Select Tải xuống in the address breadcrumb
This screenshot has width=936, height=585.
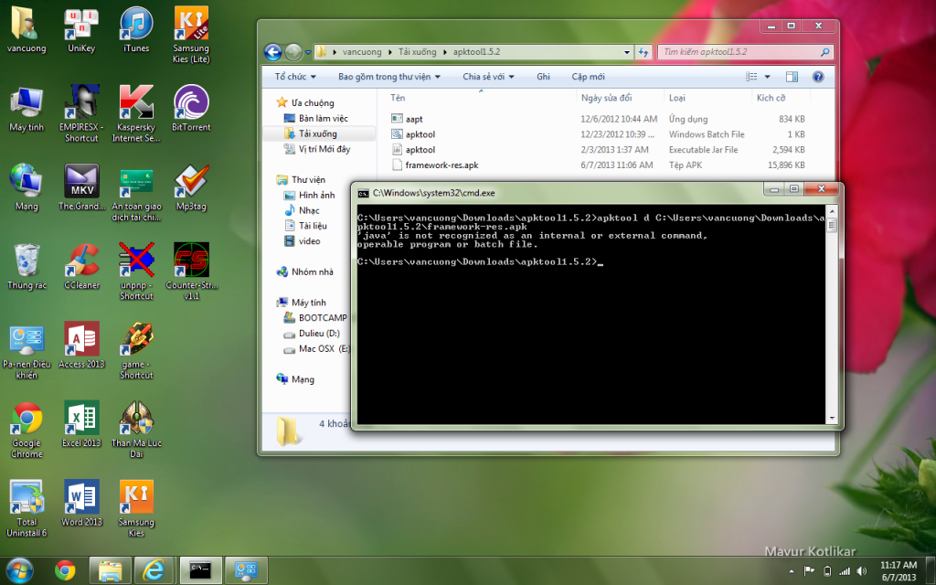pos(417,52)
